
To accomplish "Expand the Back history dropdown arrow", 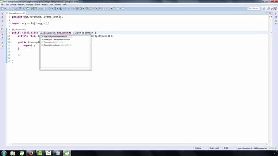I will coord(120,9).
